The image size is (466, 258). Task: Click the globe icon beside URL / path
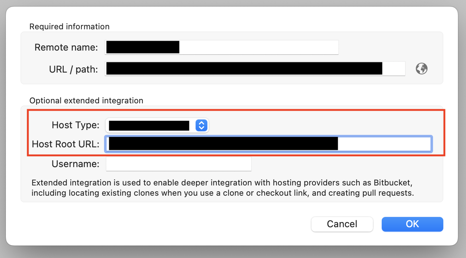pyautogui.click(x=422, y=69)
